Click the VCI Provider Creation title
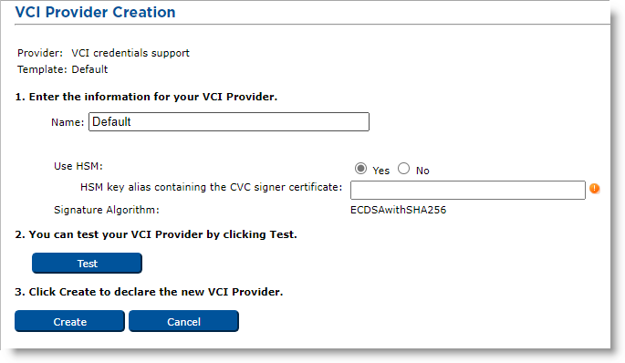The height and width of the screenshot is (363, 625). pyautogui.click(x=95, y=12)
